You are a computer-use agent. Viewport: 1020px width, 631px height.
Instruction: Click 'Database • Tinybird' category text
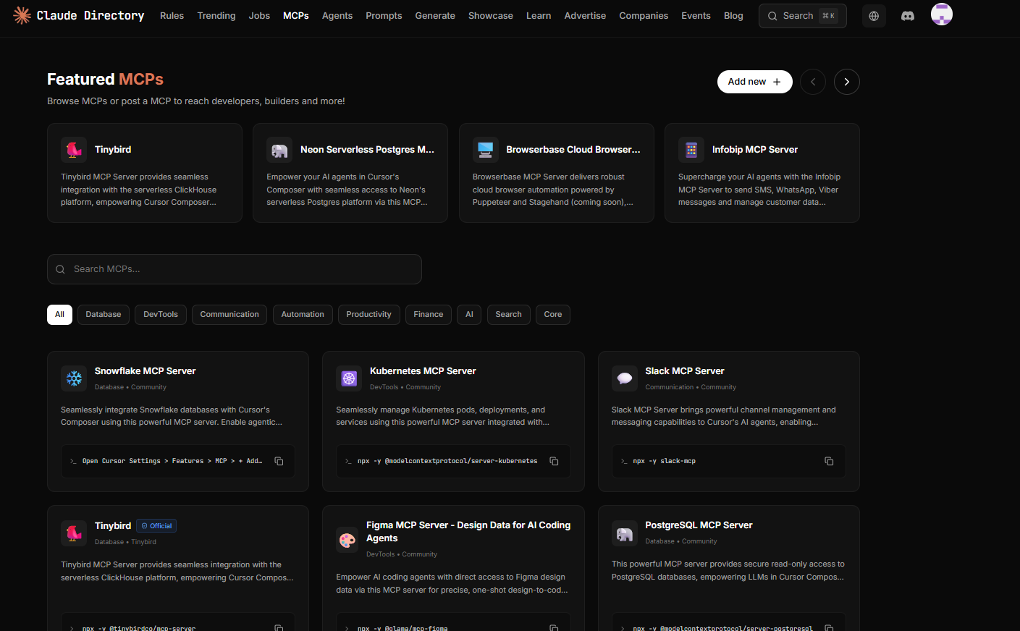pyautogui.click(x=125, y=542)
